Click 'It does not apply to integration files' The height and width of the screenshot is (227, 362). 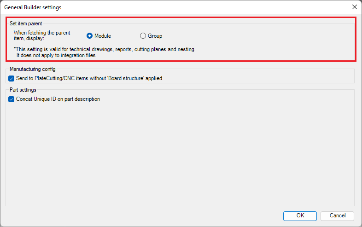[56, 55]
